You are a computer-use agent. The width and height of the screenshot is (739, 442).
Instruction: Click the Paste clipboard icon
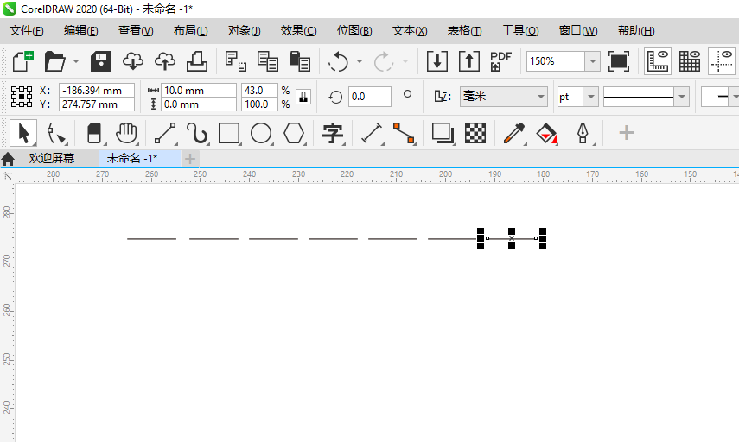coord(299,61)
